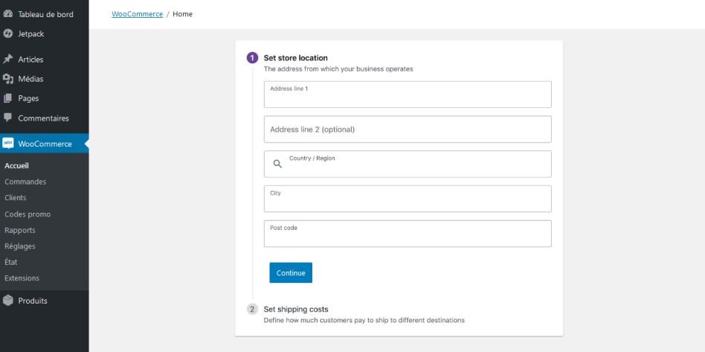Click the Commentaires speech bubble icon
Screen dimensions: 705x352
tap(8, 118)
